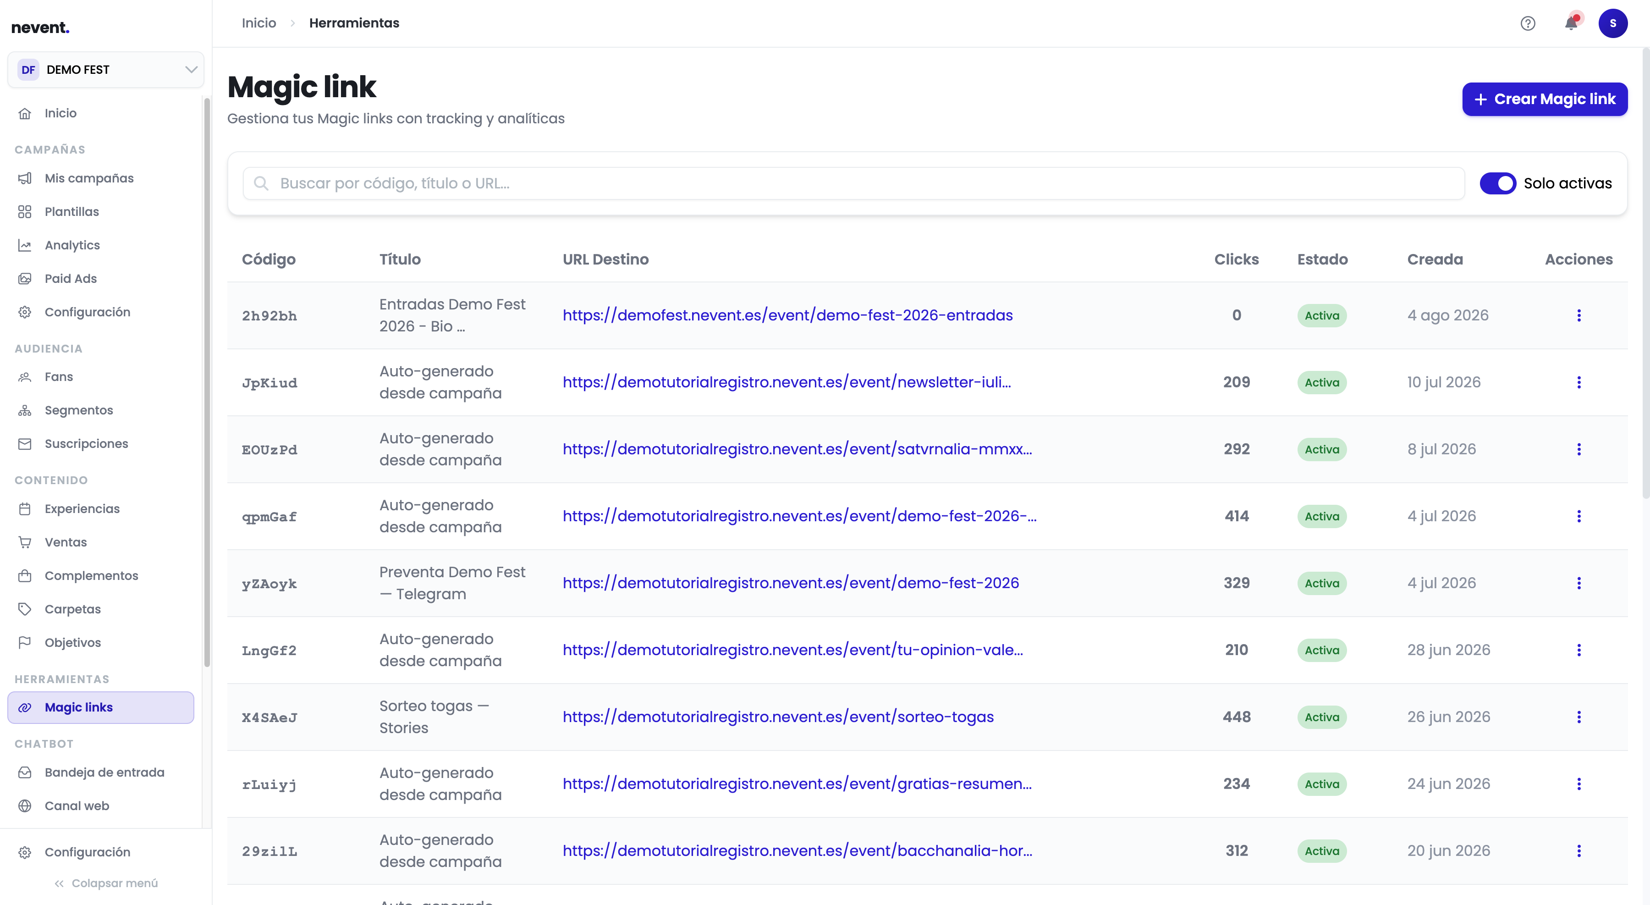Click the Herramientas breadcrumb

pyautogui.click(x=354, y=23)
